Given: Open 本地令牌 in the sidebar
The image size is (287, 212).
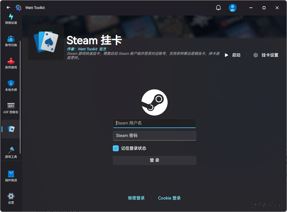Looking at the screenshot, I should coord(11,86).
